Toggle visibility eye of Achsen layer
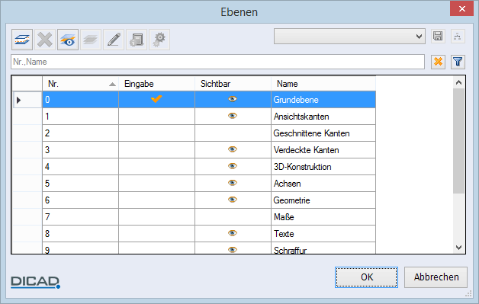Screen dimensions: 479x304 click(233, 183)
